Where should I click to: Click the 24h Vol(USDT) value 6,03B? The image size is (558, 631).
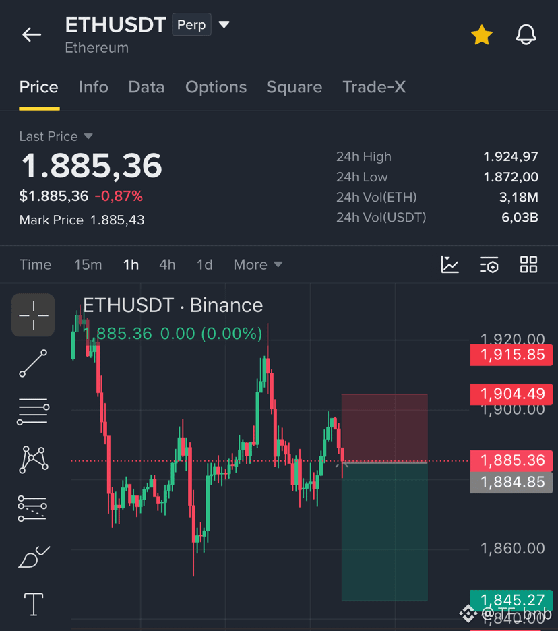click(x=520, y=218)
